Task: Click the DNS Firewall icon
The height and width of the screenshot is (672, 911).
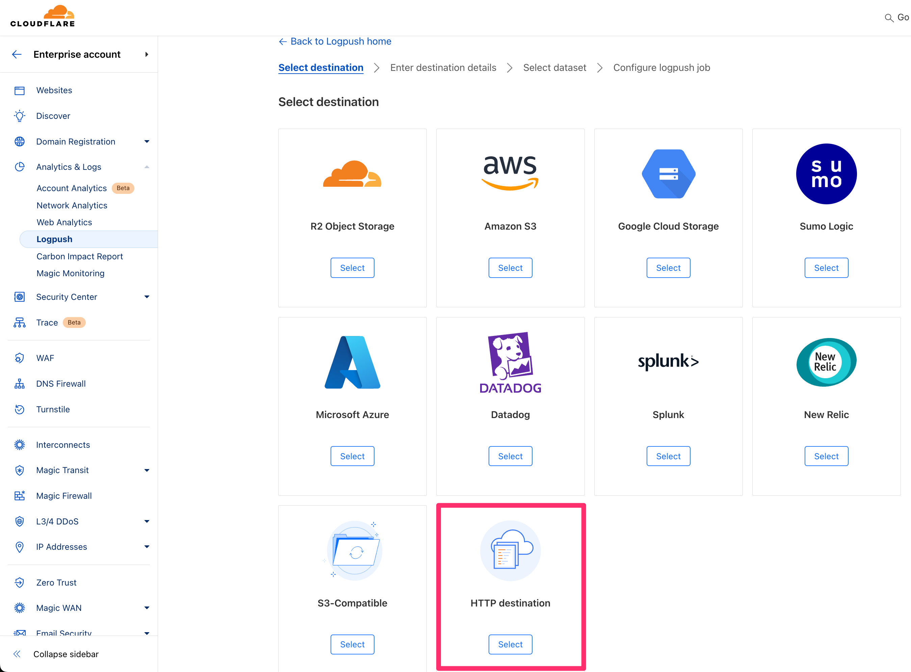Action: [x=20, y=384]
